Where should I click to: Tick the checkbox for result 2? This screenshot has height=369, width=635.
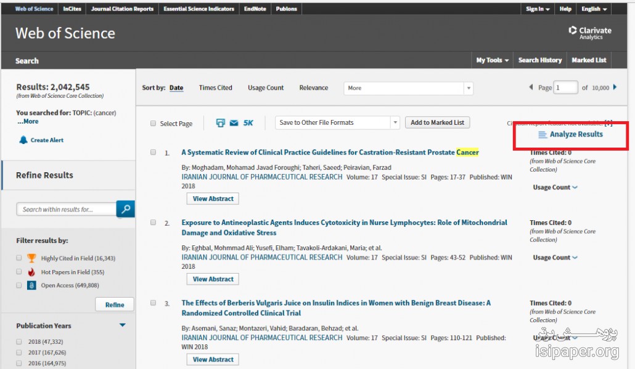153,222
